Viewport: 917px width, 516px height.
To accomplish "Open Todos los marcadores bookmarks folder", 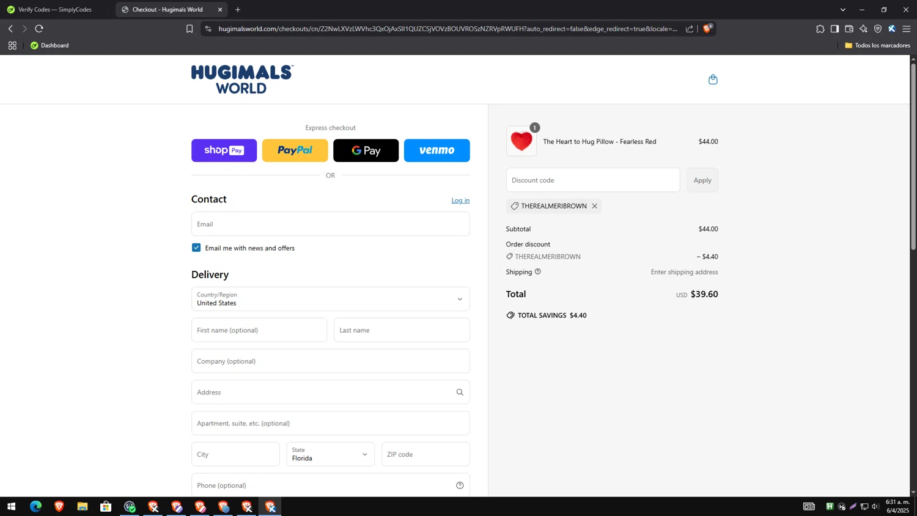I will 877,45.
